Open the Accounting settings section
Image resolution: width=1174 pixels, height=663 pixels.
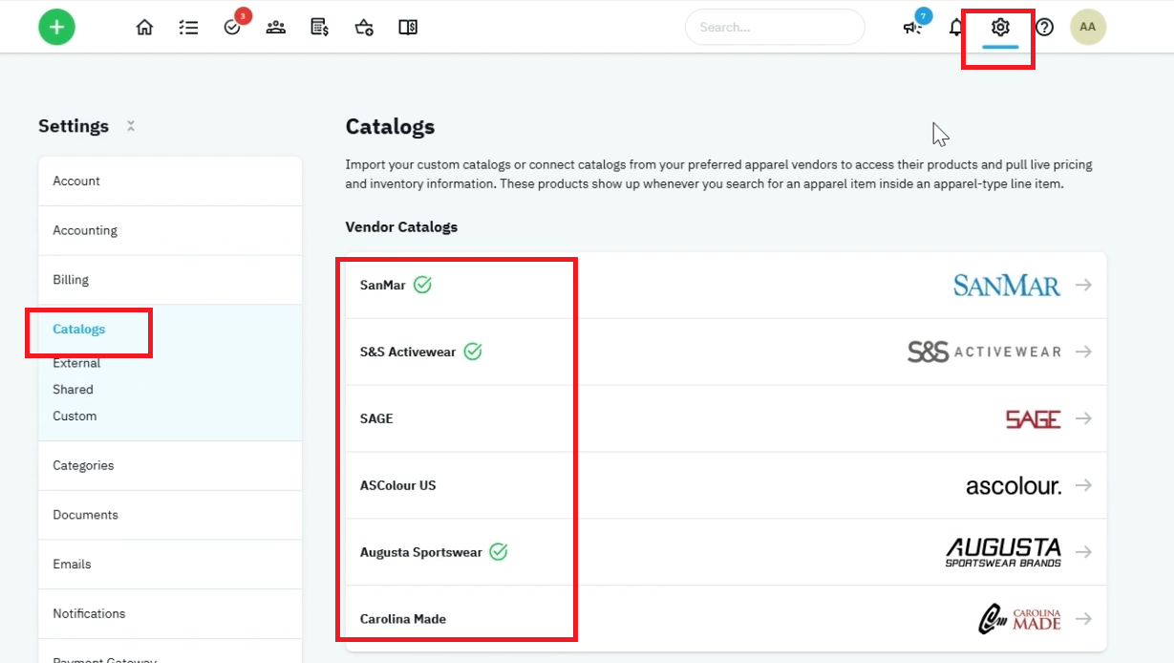[x=170, y=230]
